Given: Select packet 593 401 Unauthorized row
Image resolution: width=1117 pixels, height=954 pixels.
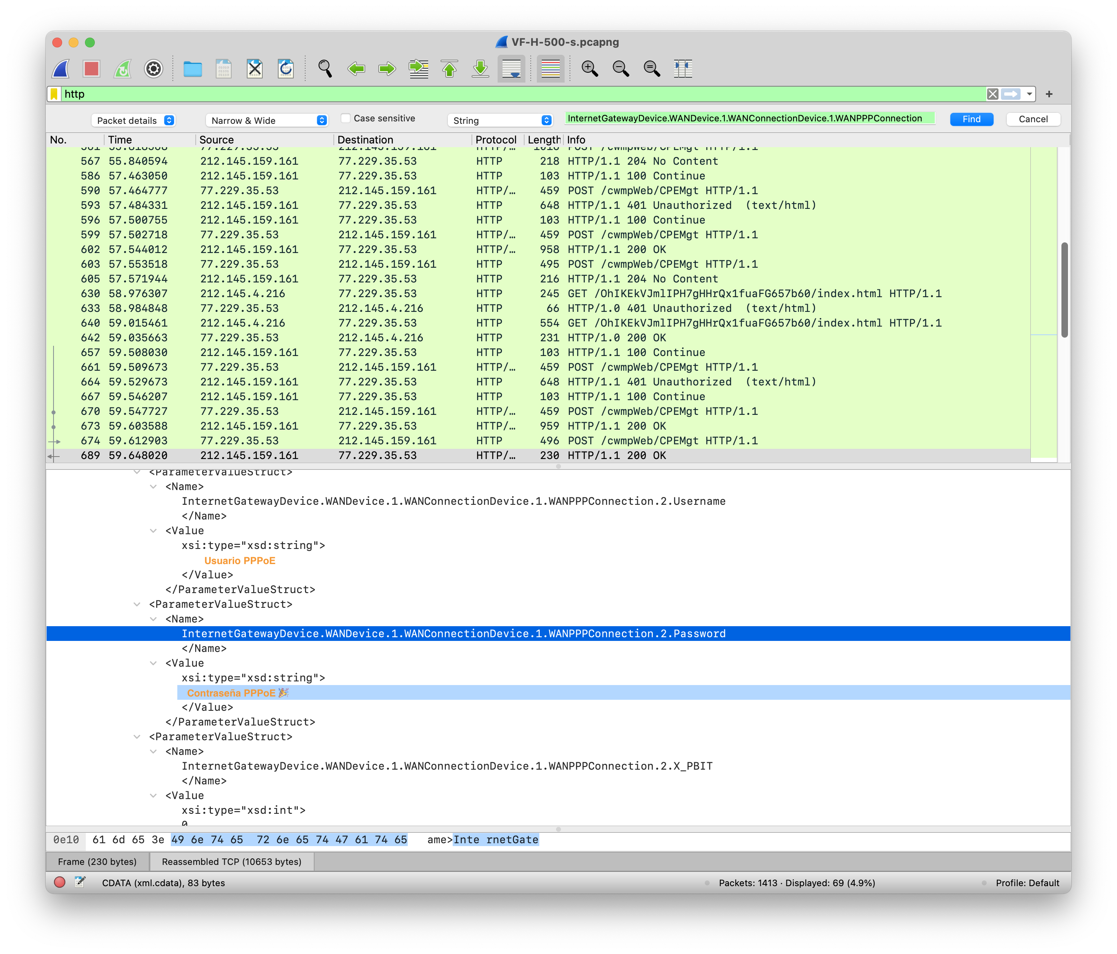Looking at the screenshot, I should click(x=538, y=205).
